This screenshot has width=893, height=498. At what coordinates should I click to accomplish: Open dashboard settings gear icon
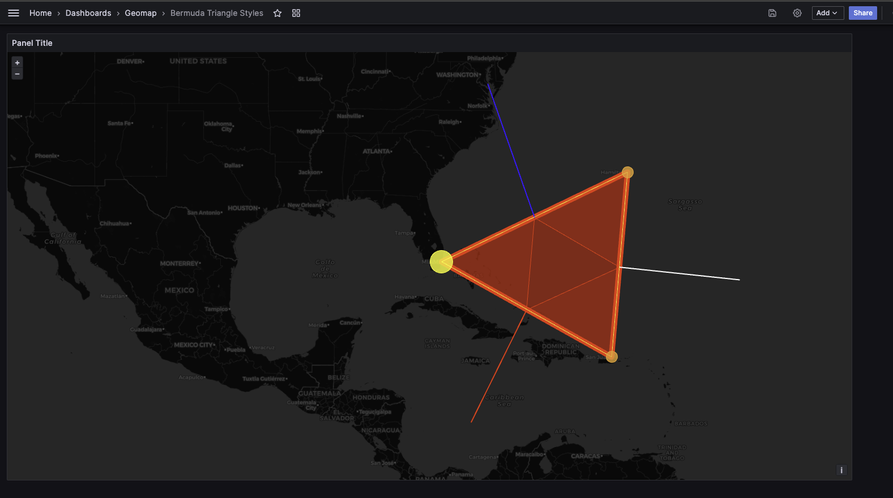pyautogui.click(x=797, y=13)
